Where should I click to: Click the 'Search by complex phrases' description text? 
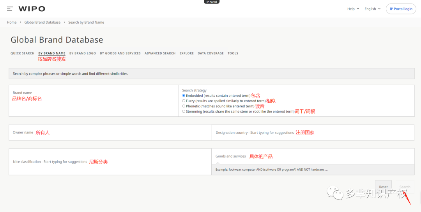point(71,74)
